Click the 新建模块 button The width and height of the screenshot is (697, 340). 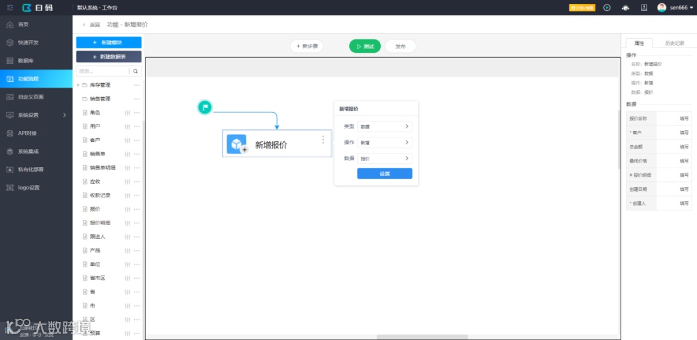click(x=109, y=42)
